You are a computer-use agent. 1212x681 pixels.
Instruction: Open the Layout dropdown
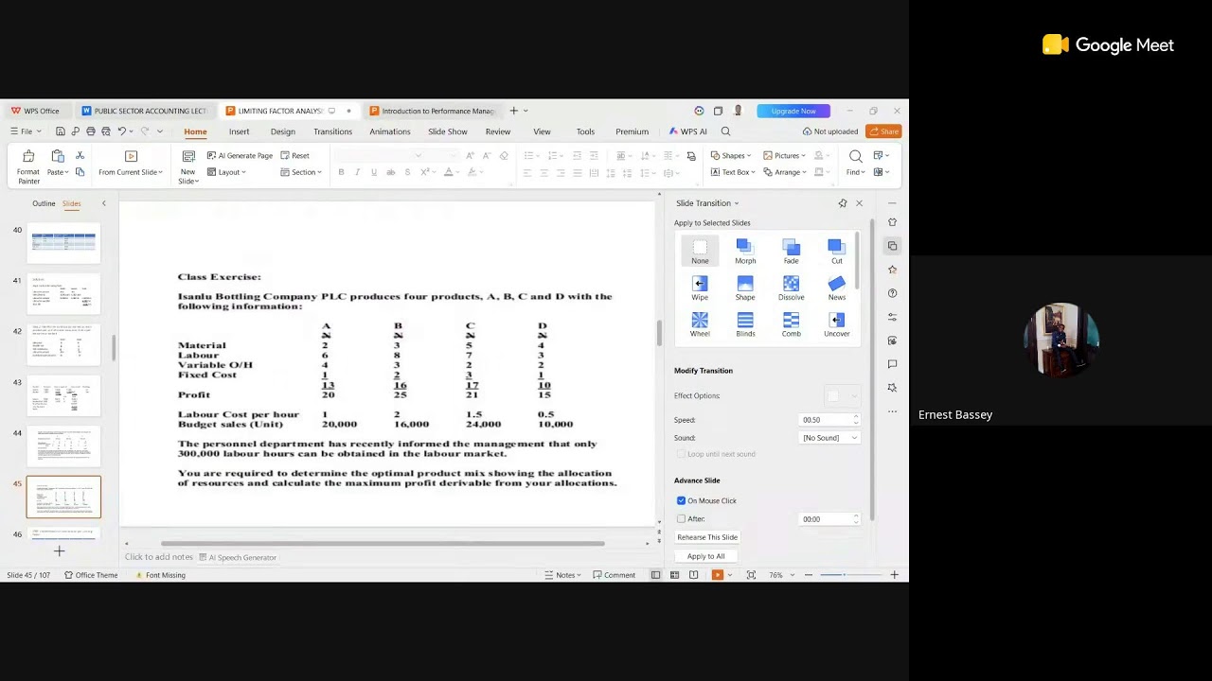pos(226,172)
